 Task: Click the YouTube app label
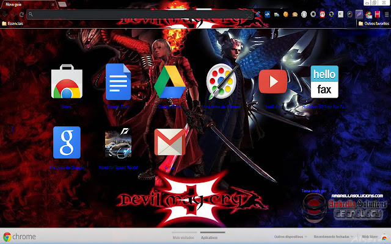tap(273, 107)
